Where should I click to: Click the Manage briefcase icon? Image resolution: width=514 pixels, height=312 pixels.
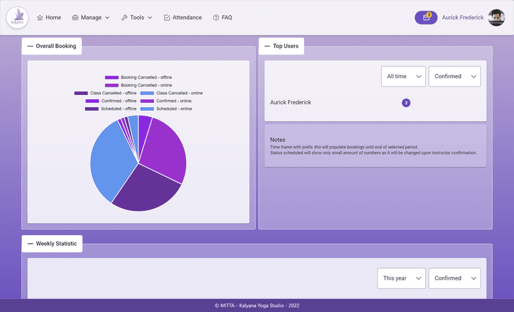click(x=75, y=18)
